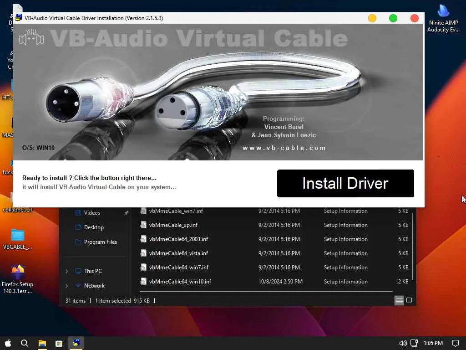Click the red close circle of VB-Audio installer
This screenshot has height=350, width=466.
(x=414, y=18)
